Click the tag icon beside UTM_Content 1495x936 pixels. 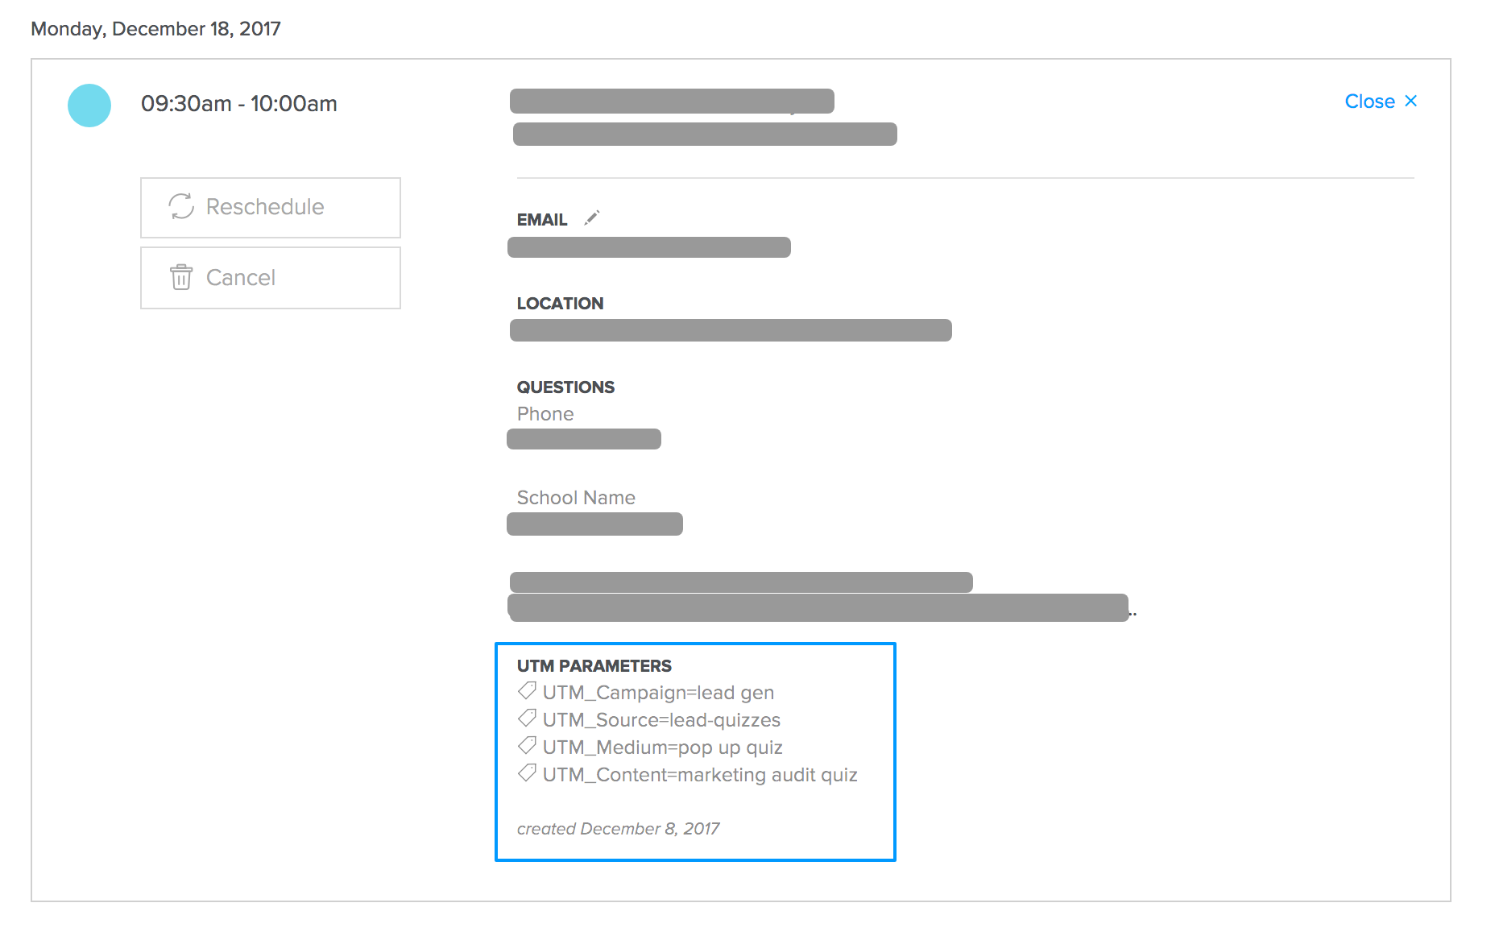click(x=528, y=773)
